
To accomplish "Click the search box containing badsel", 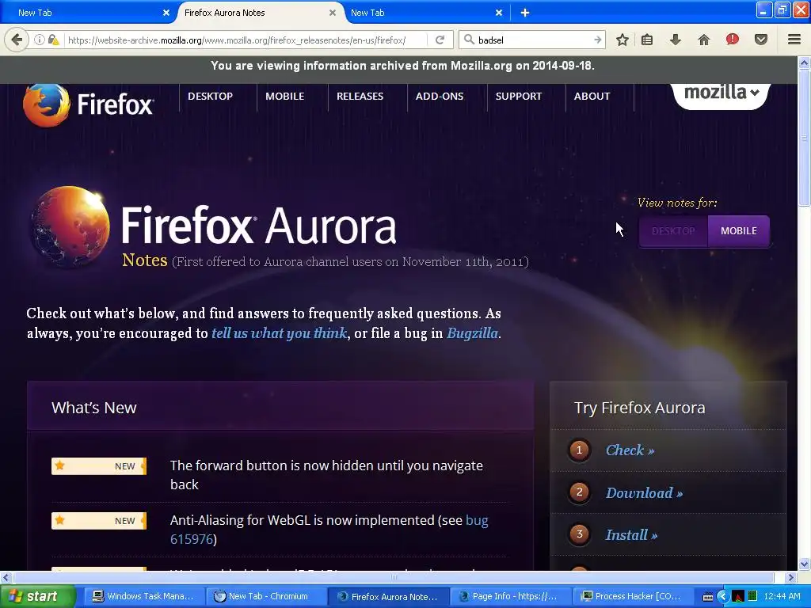I will [533, 40].
